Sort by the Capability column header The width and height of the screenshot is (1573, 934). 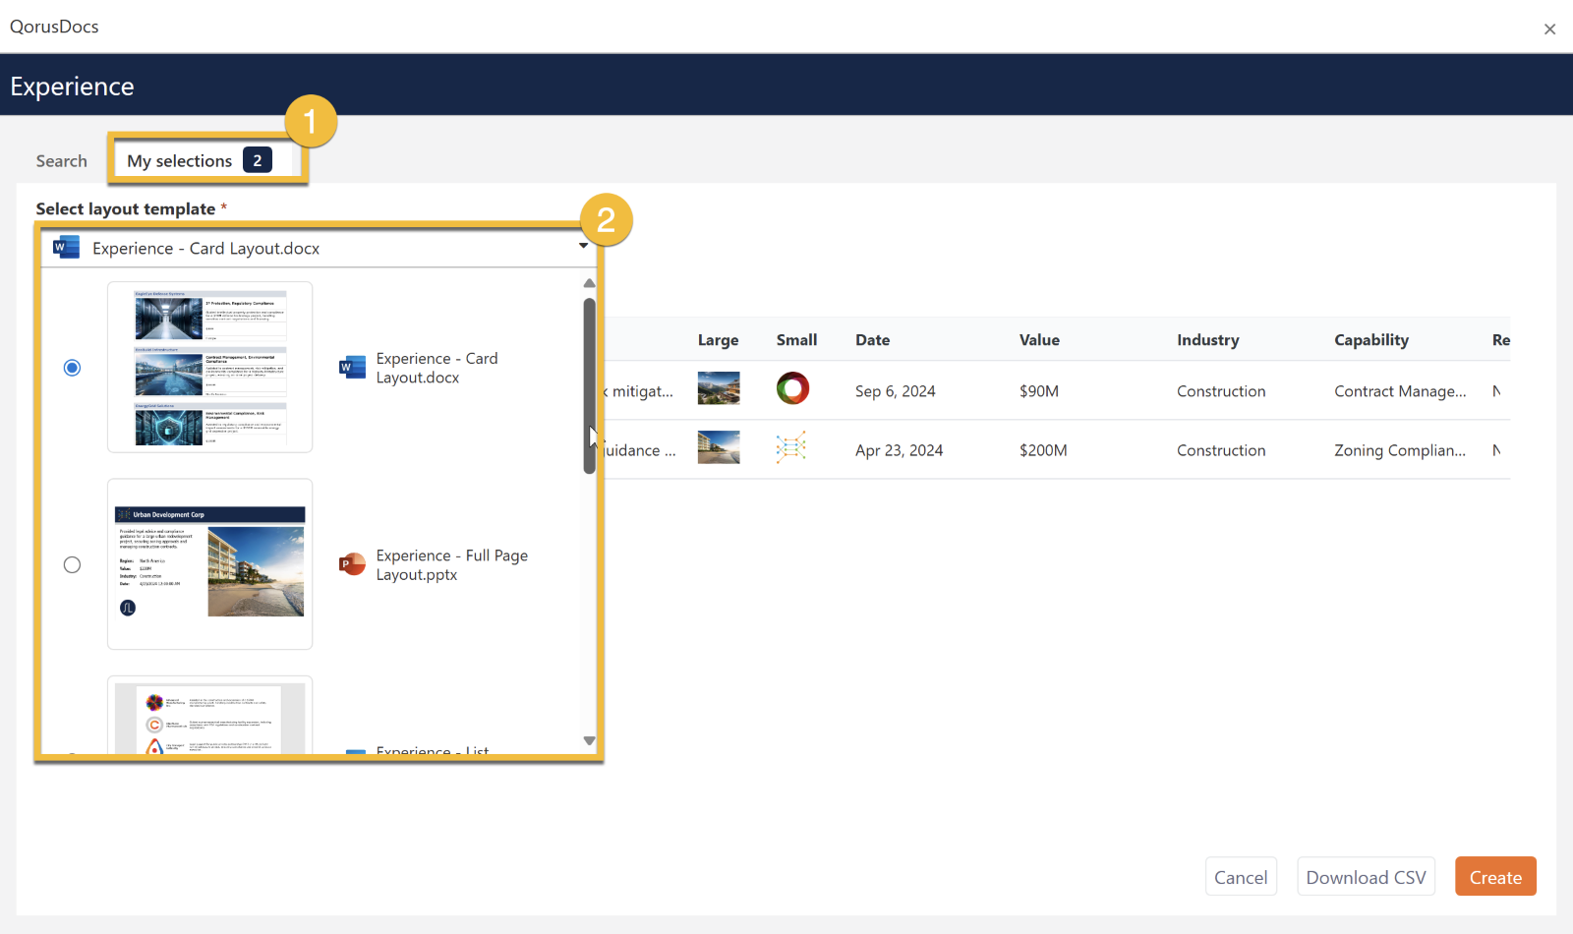(1370, 340)
